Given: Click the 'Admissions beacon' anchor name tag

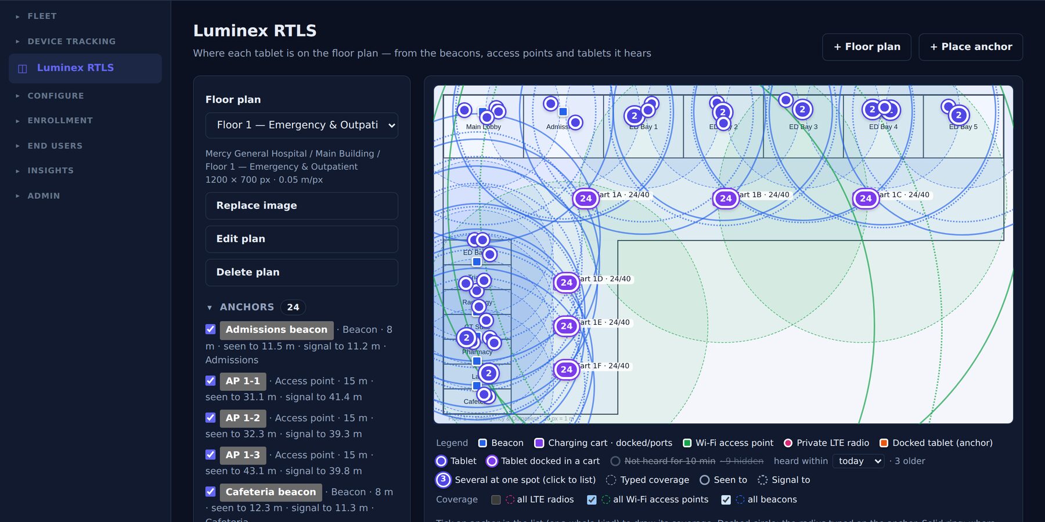Looking at the screenshot, I should point(277,330).
